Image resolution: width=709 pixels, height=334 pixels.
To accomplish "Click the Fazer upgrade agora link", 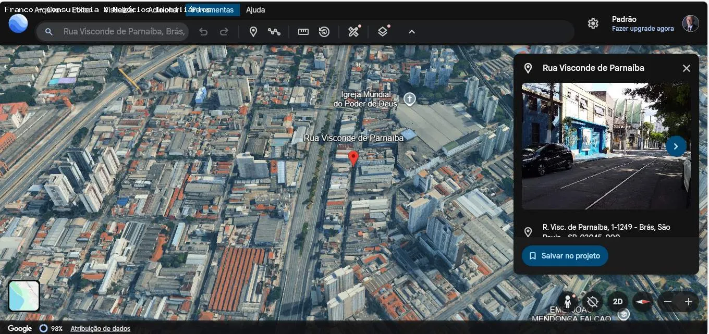I will point(643,29).
